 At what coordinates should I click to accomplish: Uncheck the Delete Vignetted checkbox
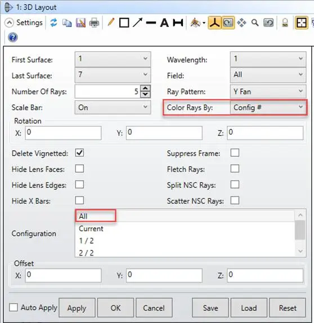(x=79, y=153)
